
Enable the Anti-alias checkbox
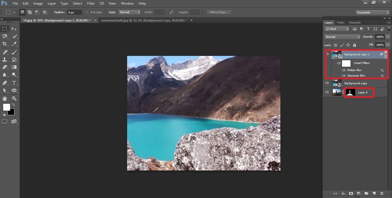click(87, 12)
